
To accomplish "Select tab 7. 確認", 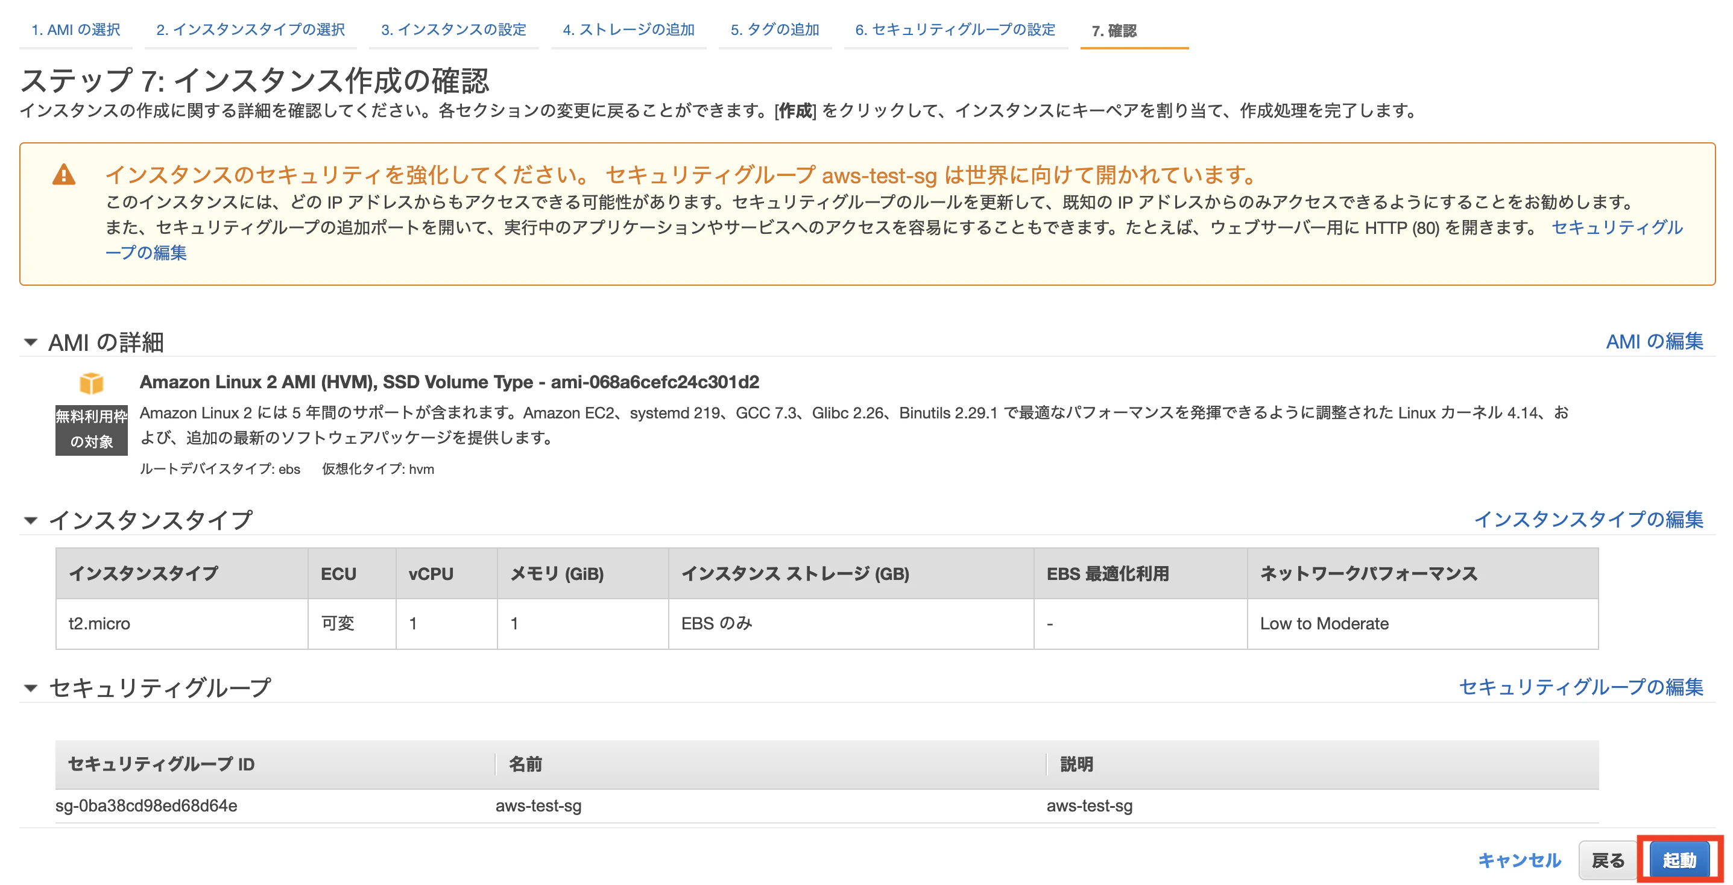I will pyautogui.click(x=1114, y=30).
